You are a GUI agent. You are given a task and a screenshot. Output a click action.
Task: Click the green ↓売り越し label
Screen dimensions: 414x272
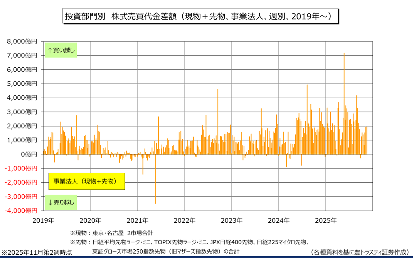[61, 202]
